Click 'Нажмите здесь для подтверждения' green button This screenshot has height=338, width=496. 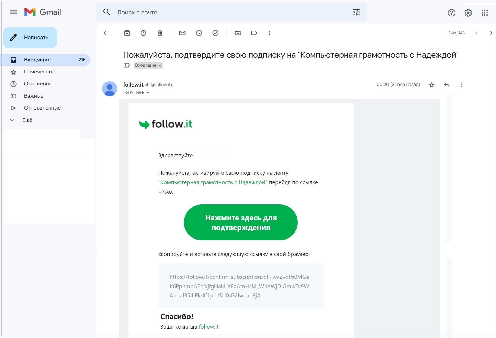(x=241, y=222)
